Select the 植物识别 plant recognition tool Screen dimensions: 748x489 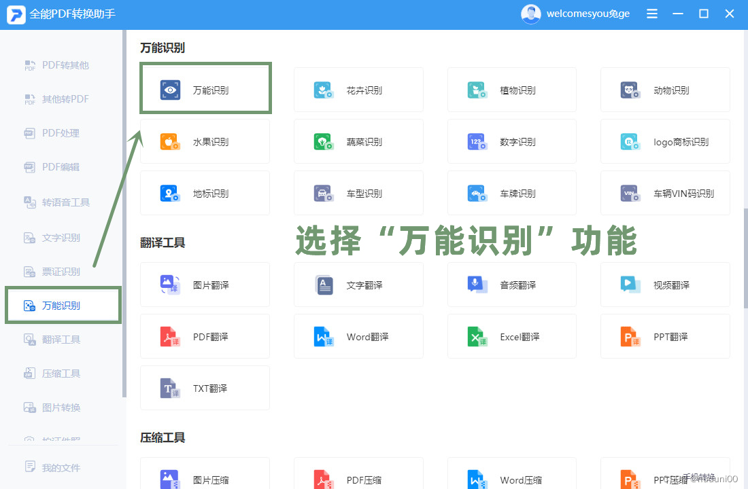pos(511,89)
